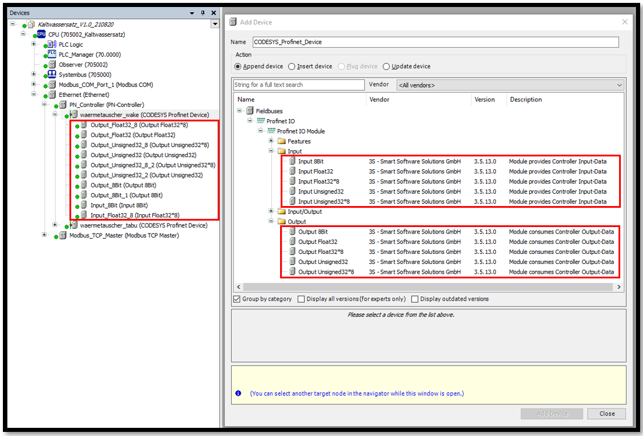The height and width of the screenshot is (436, 643).
Task: Select the Insert device radio button
Action: tap(292, 67)
